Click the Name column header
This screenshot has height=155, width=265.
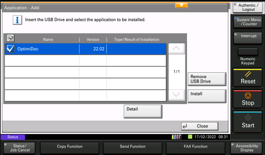(x=48, y=39)
